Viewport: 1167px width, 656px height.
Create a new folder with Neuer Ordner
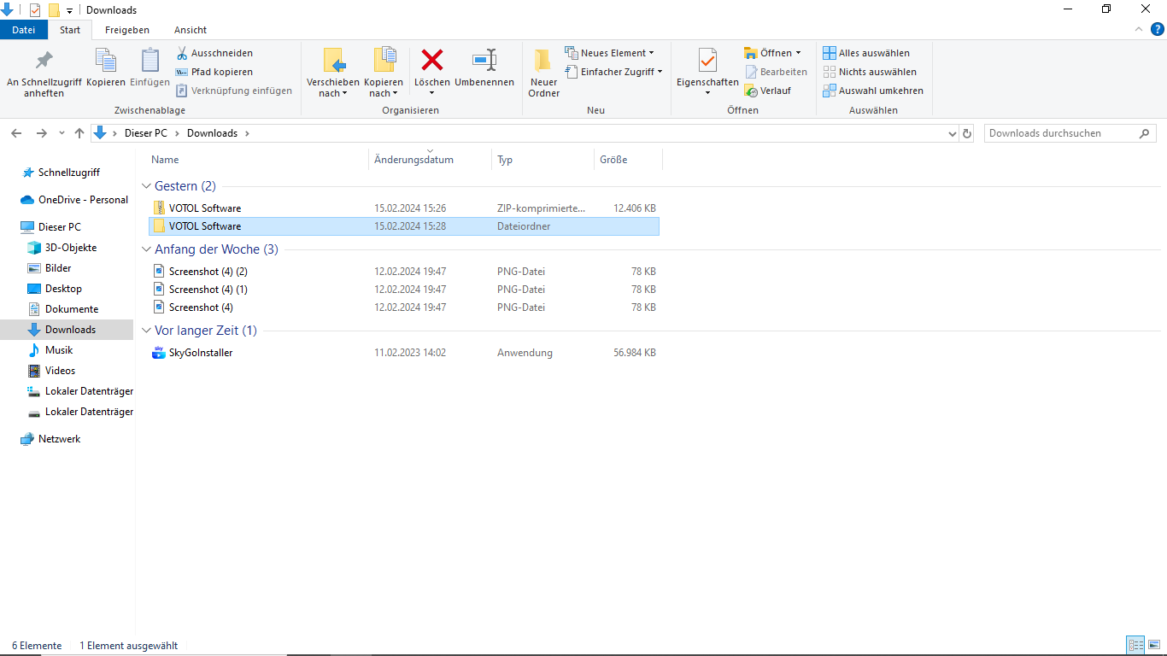pos(543,73)
